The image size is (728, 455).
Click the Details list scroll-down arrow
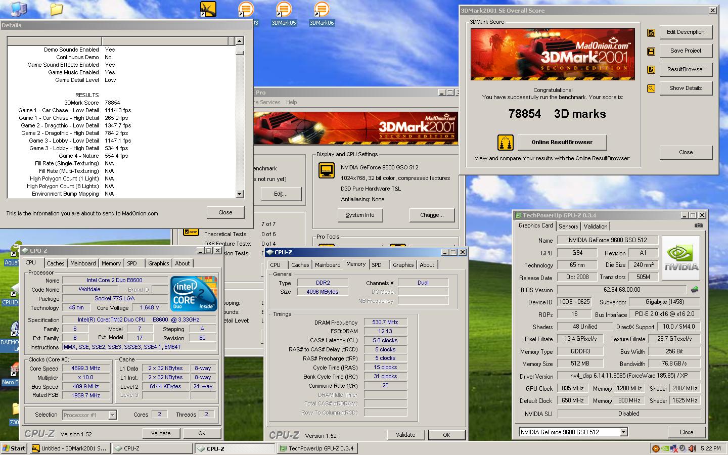[x=240, y=194]
